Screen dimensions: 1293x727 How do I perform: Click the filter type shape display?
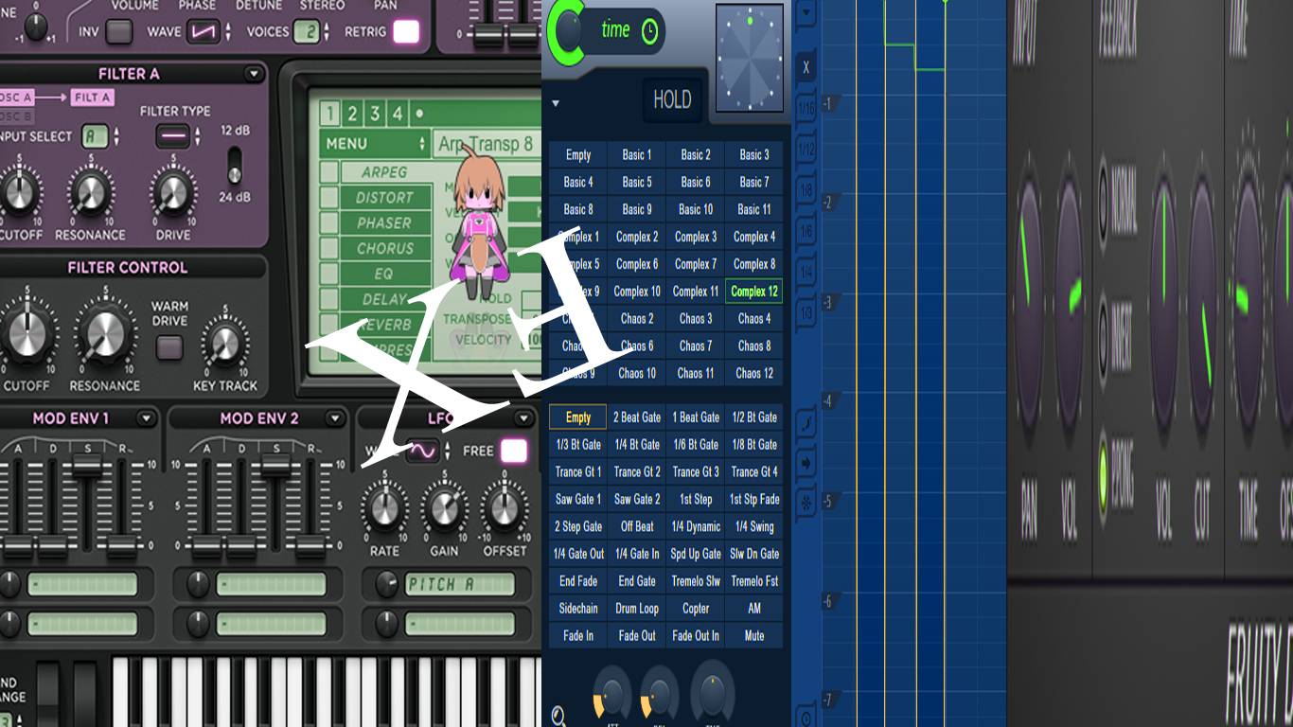coord(173,136)
